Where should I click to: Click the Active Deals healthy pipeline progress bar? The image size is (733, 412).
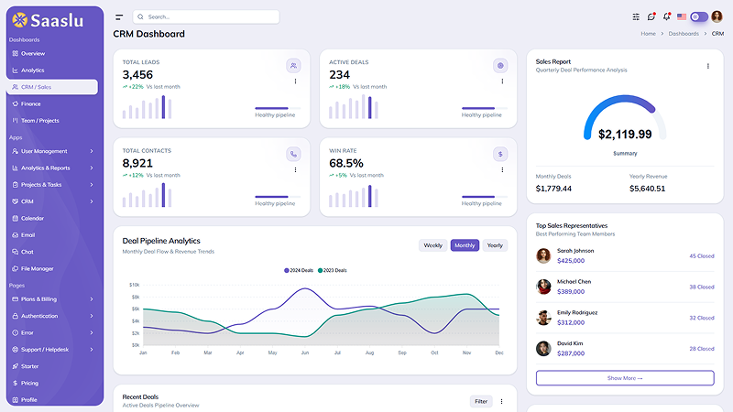pos(485,108)
